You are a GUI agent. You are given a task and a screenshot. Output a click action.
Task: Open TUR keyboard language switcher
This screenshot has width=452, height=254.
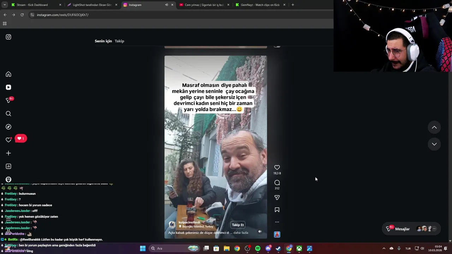point(408,248)
